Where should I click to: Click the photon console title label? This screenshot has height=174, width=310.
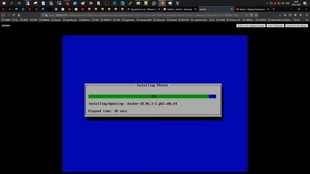pos(6,26)
